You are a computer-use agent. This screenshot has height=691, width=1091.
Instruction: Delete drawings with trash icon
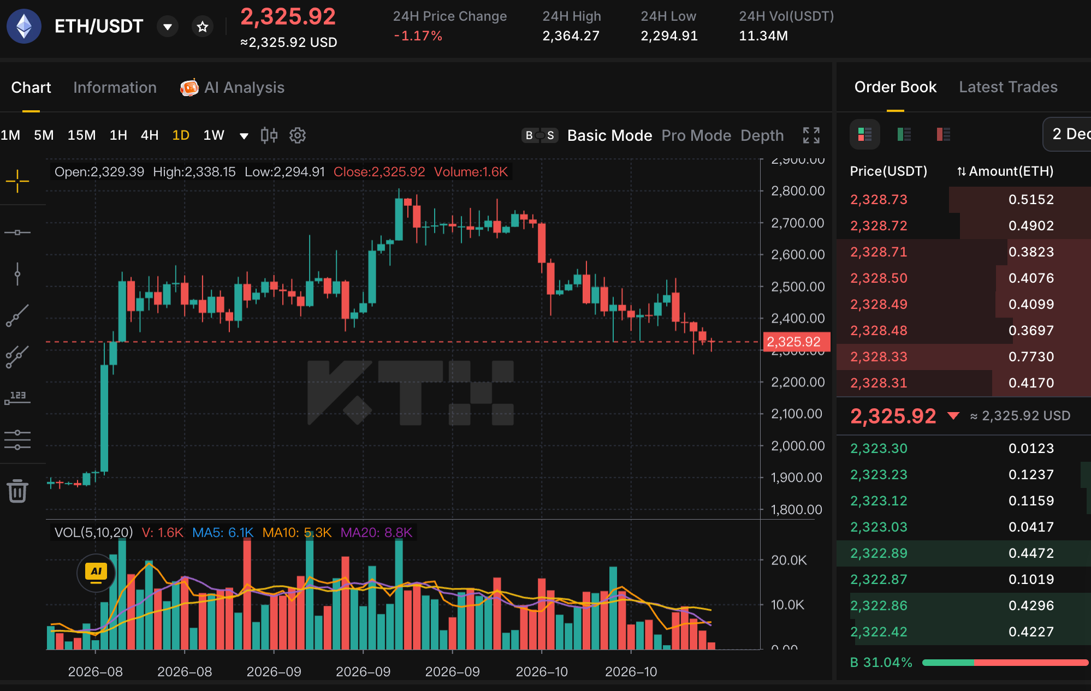click(17, 491)
